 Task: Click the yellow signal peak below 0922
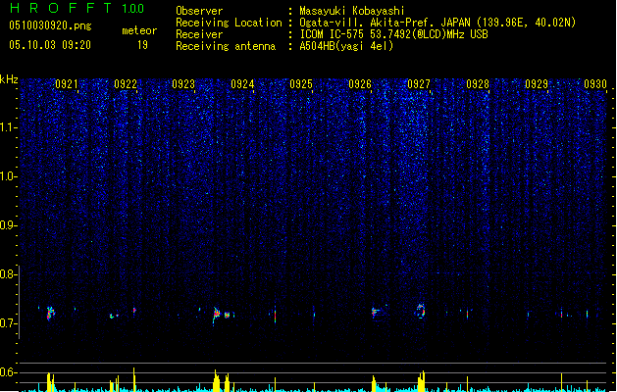tap(134, 379)
